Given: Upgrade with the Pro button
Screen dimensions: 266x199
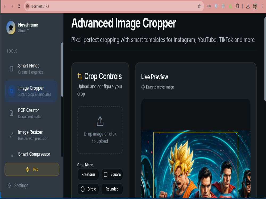Looking at the screenshot, I should point(32,169).
